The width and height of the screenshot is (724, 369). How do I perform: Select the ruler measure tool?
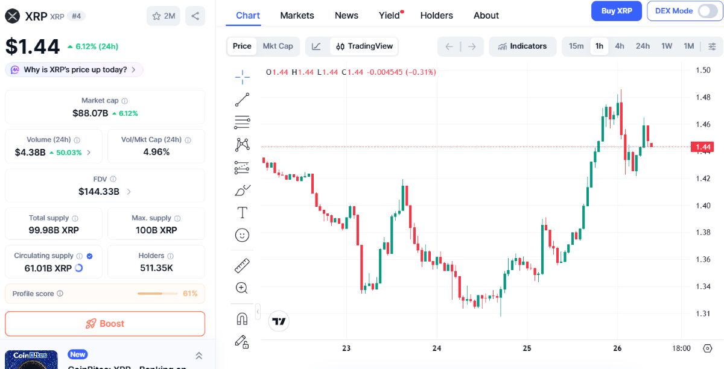click(x=242, y=265)
